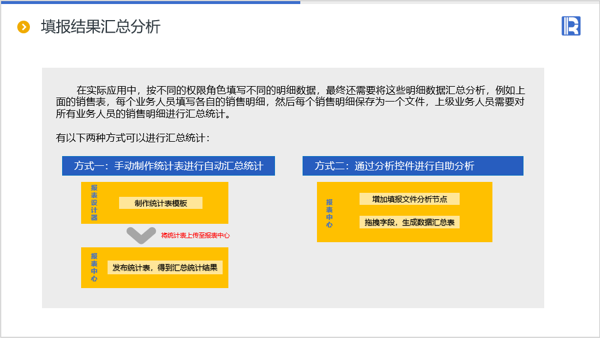Click the vertical 报表中心 label under 方式二

[x=329, y=213]
